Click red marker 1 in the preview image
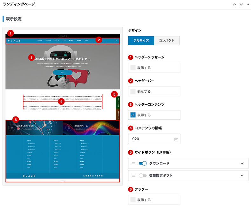The image size is (251, 206). (x=11, y=33)
